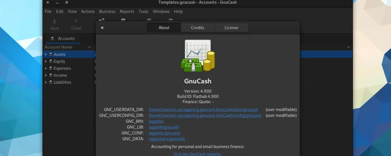Click the accounting for personal finance description text
Image resolution: width=391 pixels, height=156 pixels.
(x=198, y=146)
